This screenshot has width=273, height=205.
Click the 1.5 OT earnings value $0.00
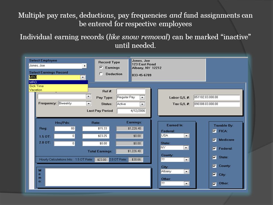tap(130, 136)
